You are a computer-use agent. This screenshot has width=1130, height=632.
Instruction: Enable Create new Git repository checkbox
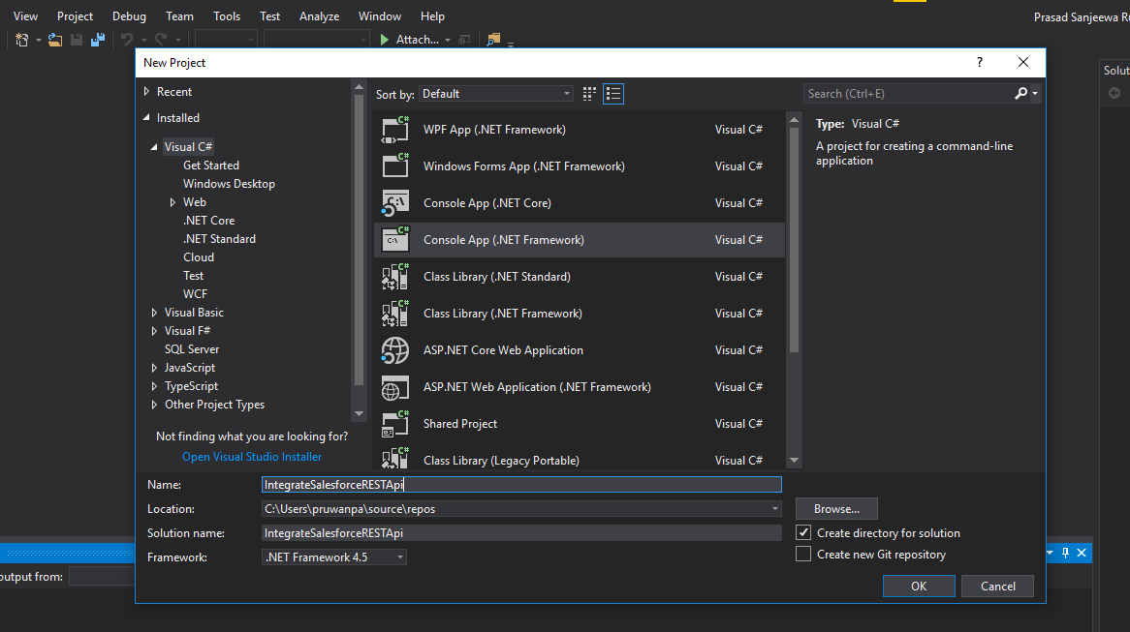coord(803,555)
